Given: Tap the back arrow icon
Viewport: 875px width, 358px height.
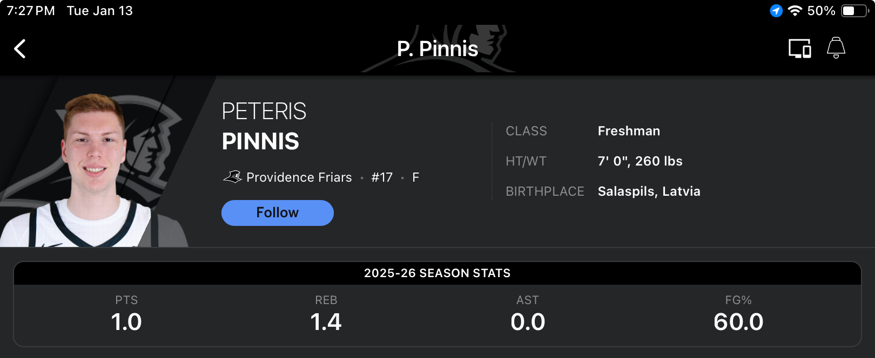Looking at the screenshot, I should [x=20, y=49].
